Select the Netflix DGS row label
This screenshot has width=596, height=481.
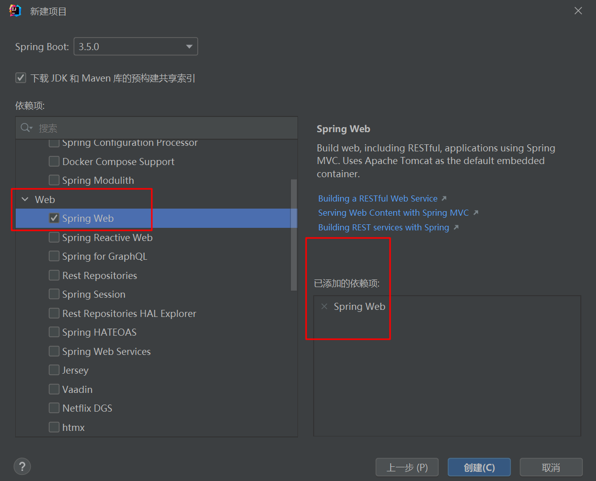87,409
